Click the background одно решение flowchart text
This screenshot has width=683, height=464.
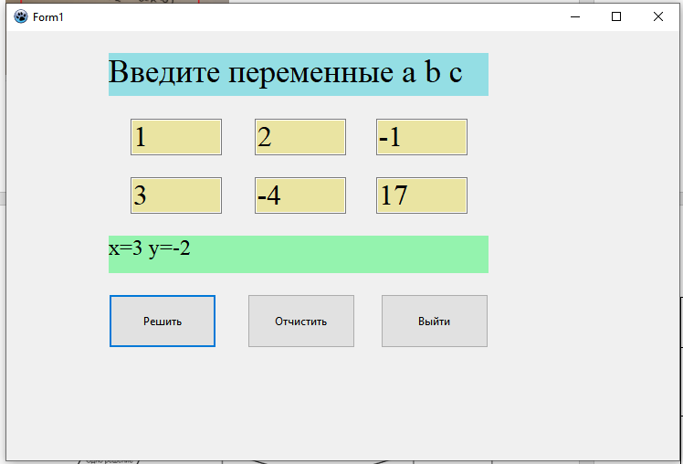pyautogui.click(x=110, y=461)
